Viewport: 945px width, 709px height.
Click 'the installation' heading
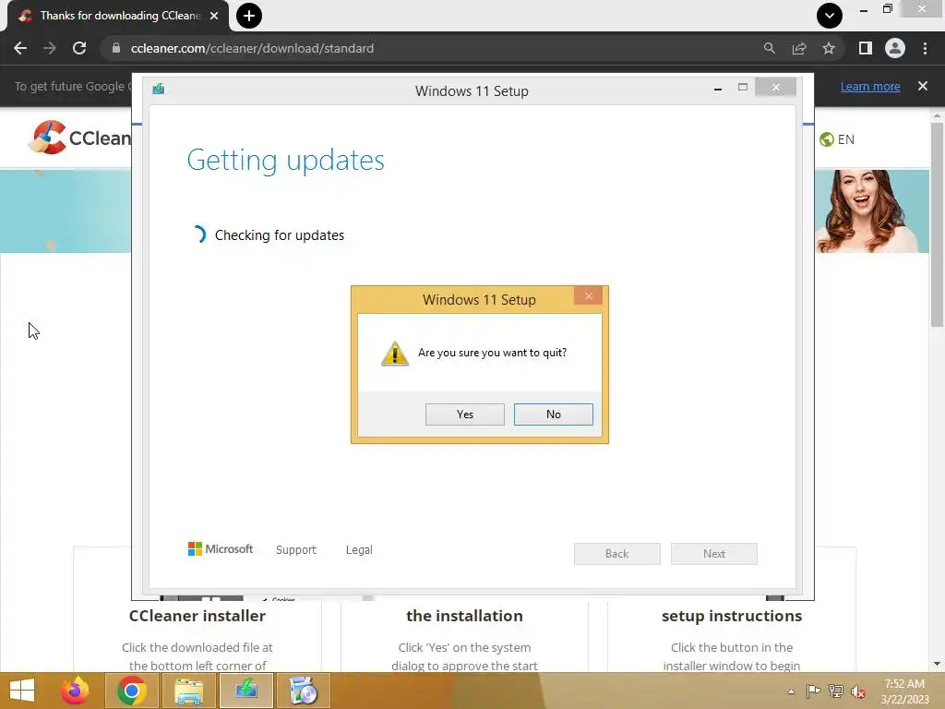point(465,616)
